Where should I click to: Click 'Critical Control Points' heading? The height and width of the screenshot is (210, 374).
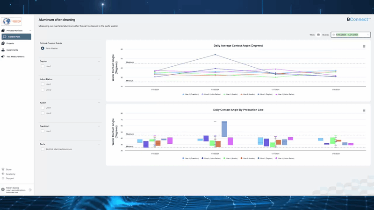(51, 43)
